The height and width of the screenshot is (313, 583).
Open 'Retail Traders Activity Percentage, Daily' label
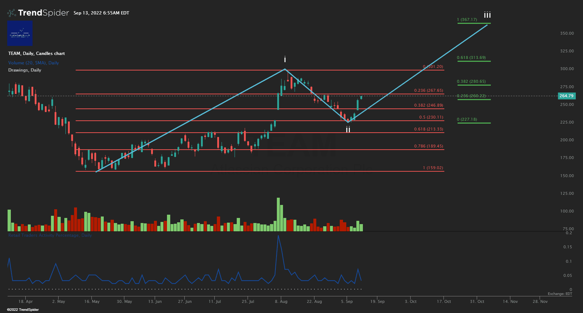click(x=50, y=235)
